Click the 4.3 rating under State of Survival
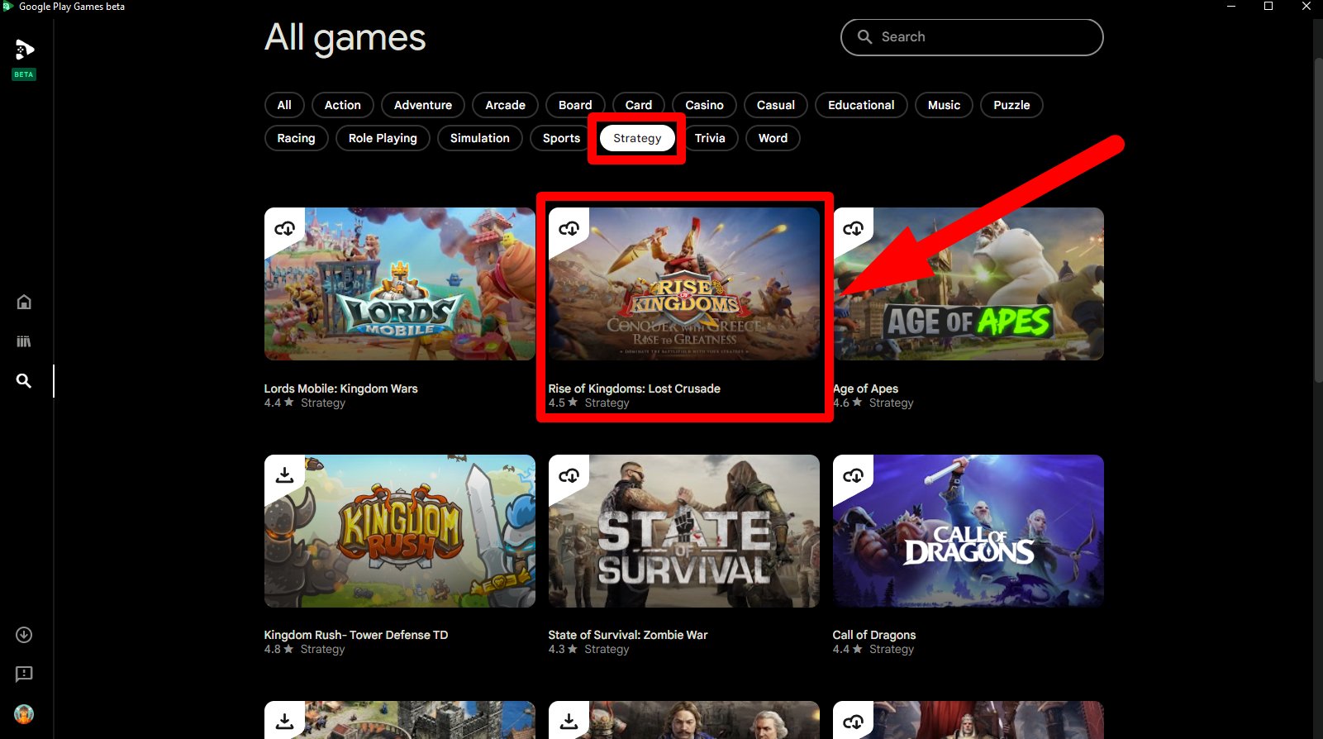 tap(563, 649)
